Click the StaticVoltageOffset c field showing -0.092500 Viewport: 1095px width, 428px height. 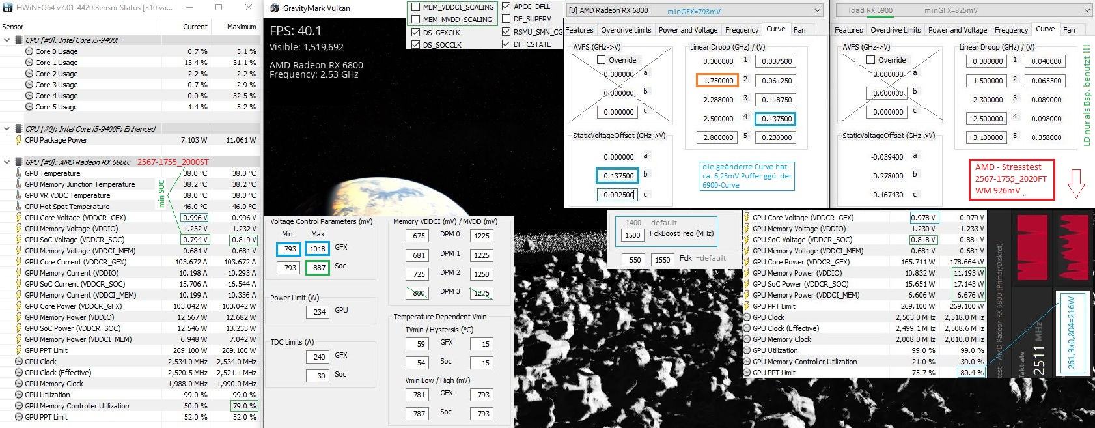tap(617, 194)
